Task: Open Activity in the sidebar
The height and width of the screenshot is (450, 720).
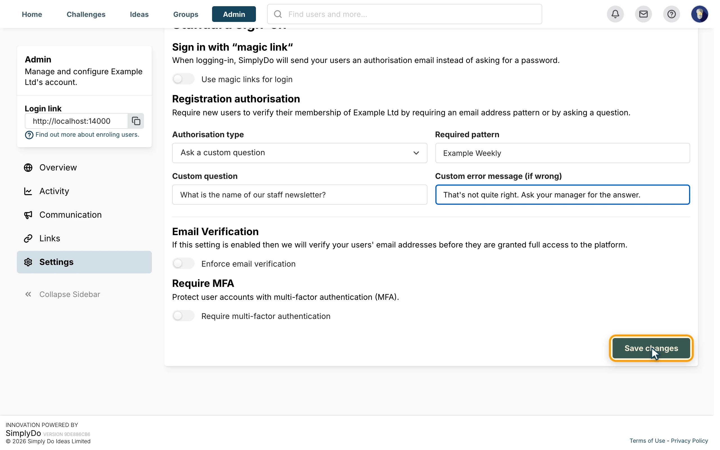Action: [84, 191]
